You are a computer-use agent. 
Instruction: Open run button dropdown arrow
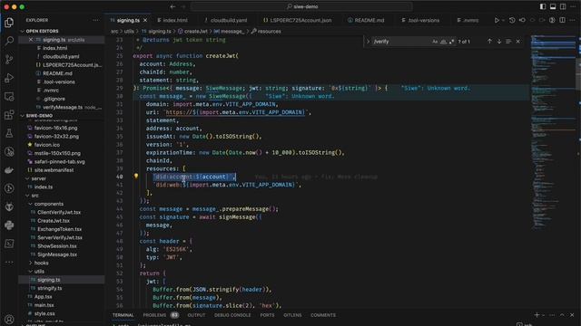point(503,20)
